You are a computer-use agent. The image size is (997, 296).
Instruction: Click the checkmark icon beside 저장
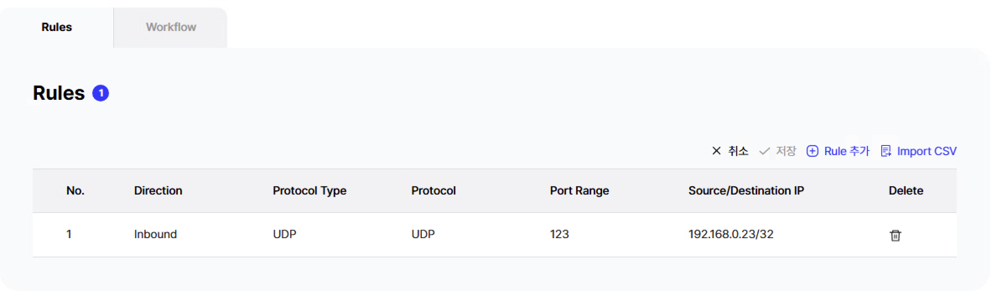coord(764,151)
